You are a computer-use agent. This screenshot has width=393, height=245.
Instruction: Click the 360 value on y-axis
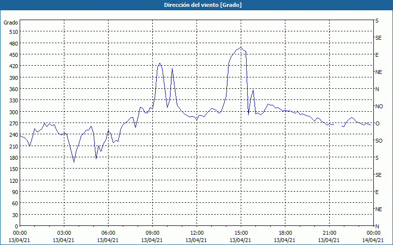click(x=13, y=89)
